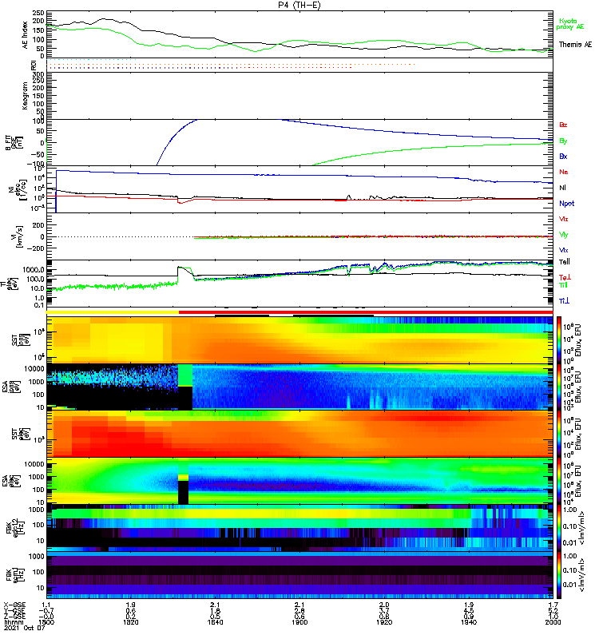This screenshot has height=639, width=599.
Task: Click the 1920 time tick label
Action: coord(384,622)
